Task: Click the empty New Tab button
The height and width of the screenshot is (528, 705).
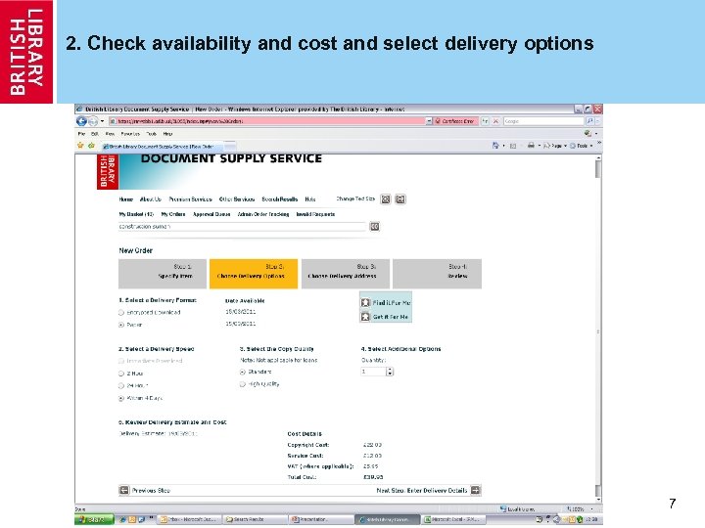Action: point(230,147)
